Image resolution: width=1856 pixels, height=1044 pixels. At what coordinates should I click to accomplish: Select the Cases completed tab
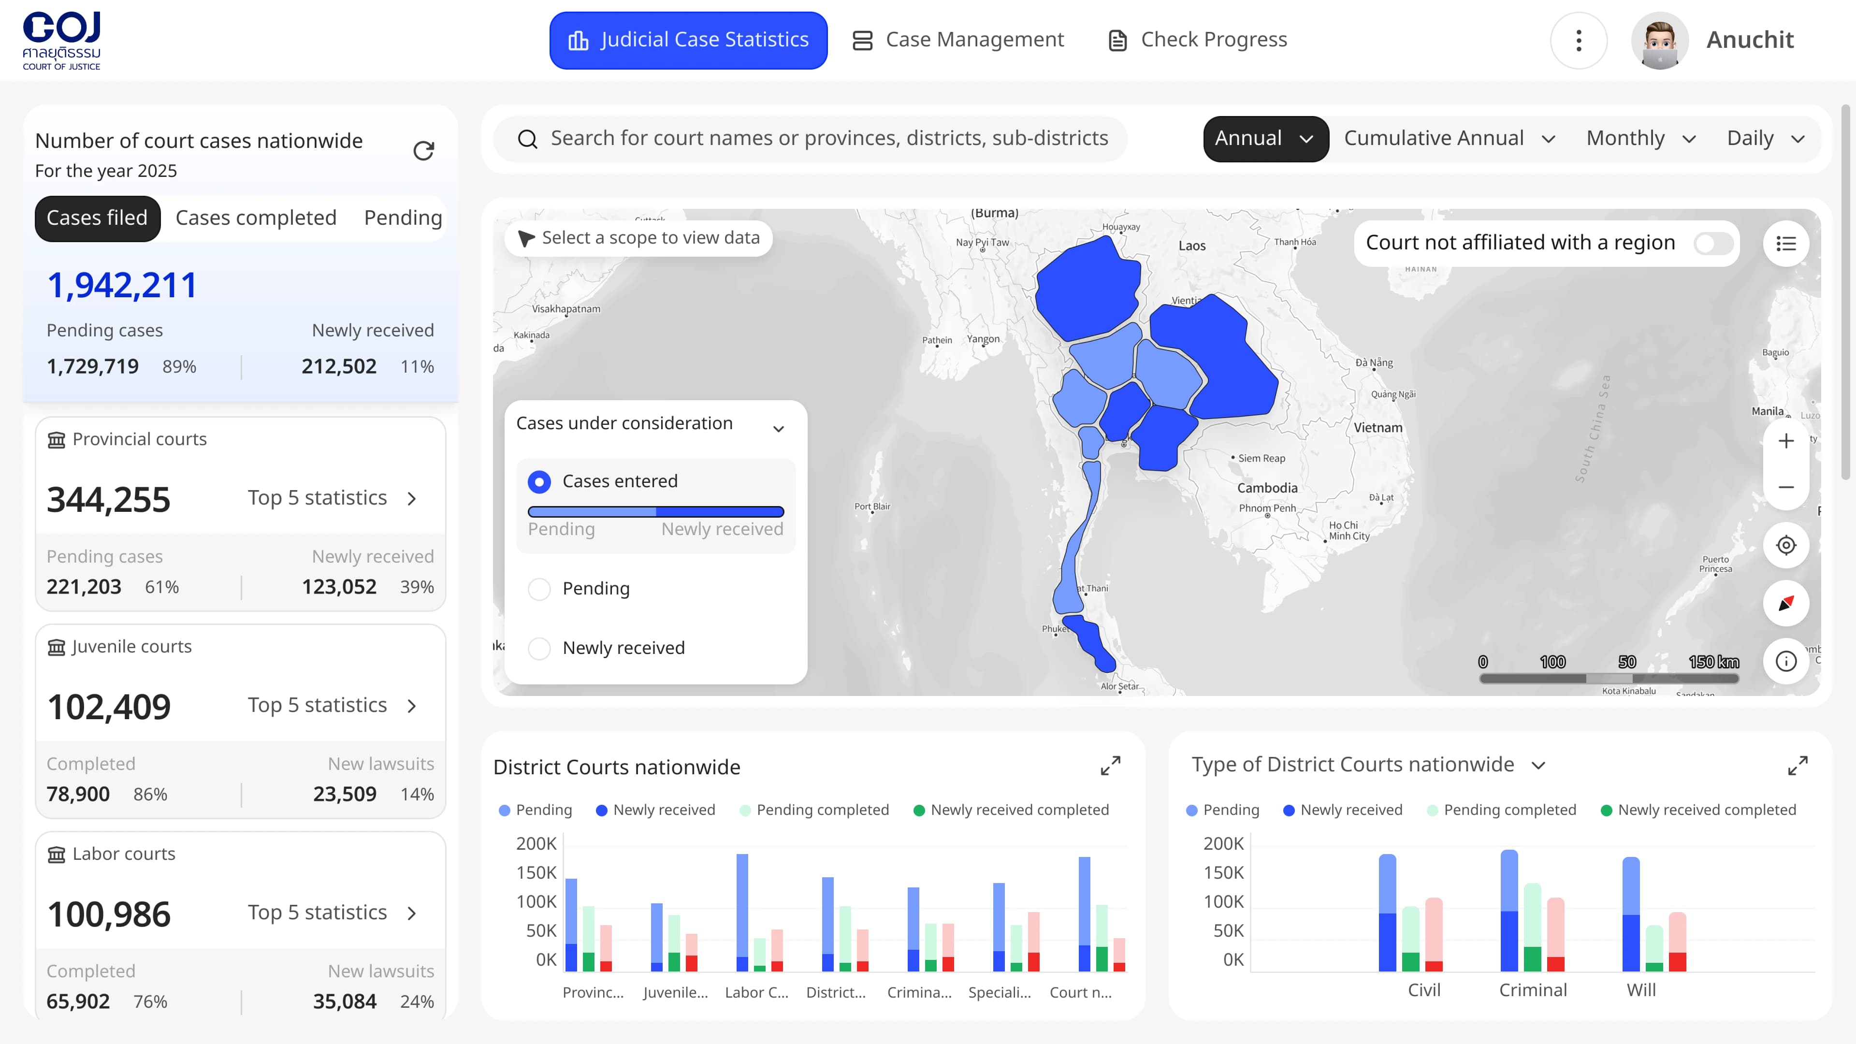256,218
